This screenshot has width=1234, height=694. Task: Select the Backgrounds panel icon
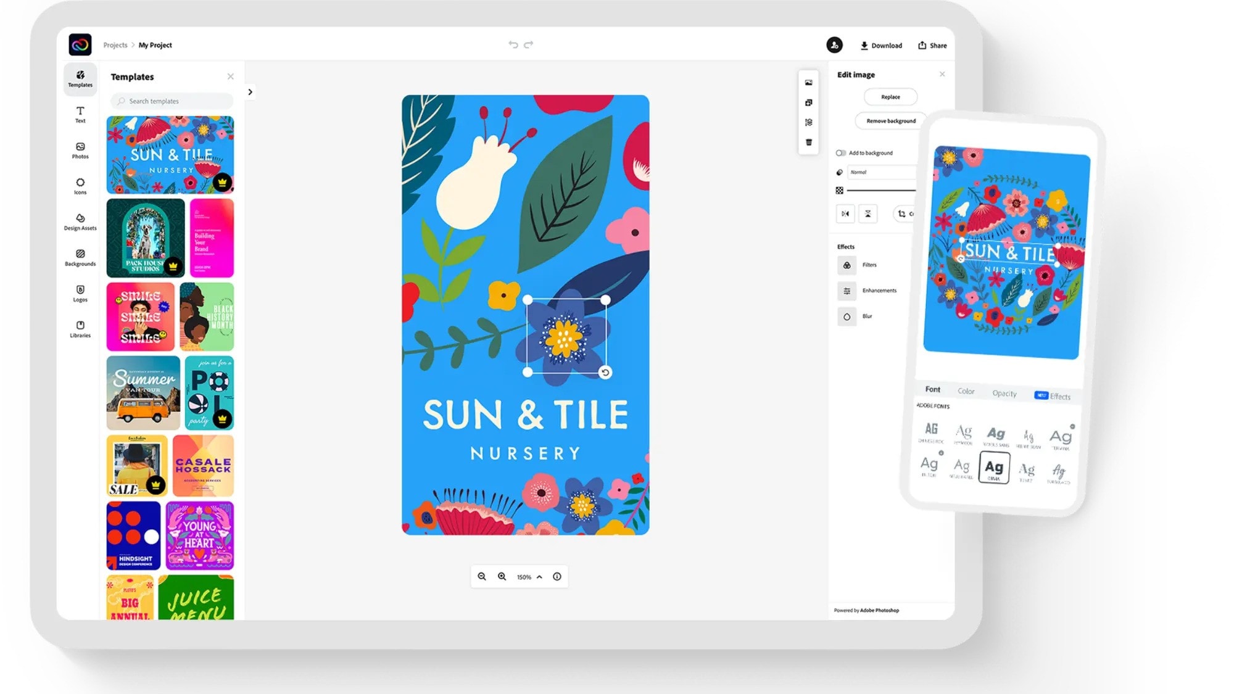80,254
